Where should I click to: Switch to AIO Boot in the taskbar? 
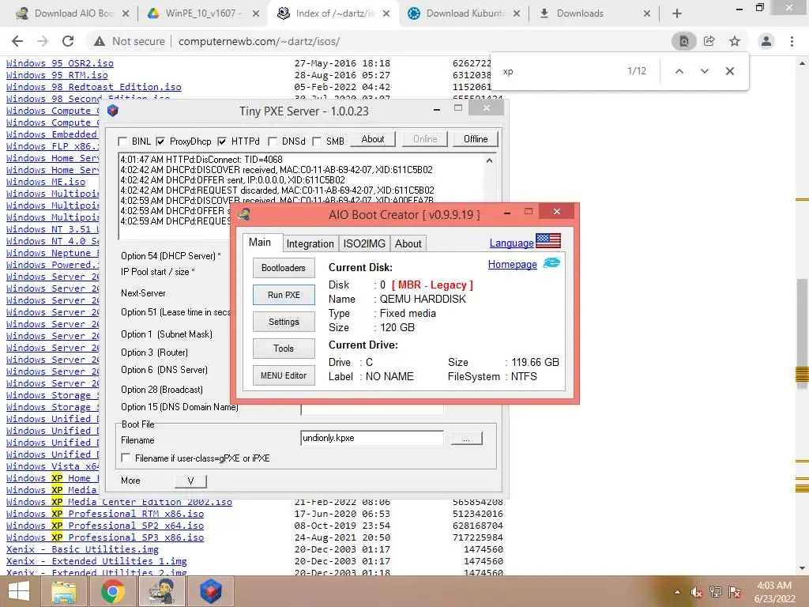coord(162,591)
